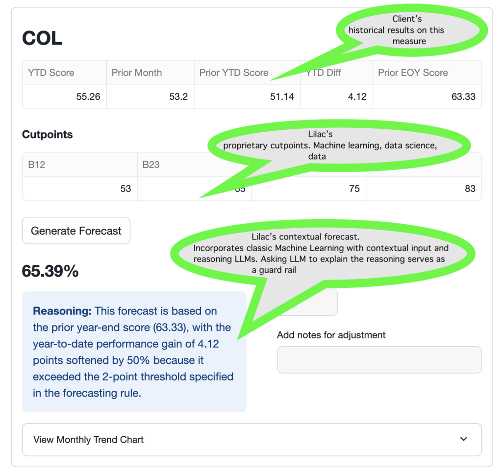Select the Prior Month column header
The width and height of the screenshot is (502, 472).
click(x=136, y=73)
